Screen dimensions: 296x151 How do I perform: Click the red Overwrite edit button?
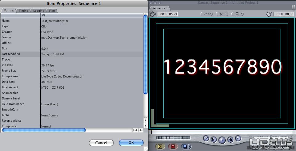[173, 146]
